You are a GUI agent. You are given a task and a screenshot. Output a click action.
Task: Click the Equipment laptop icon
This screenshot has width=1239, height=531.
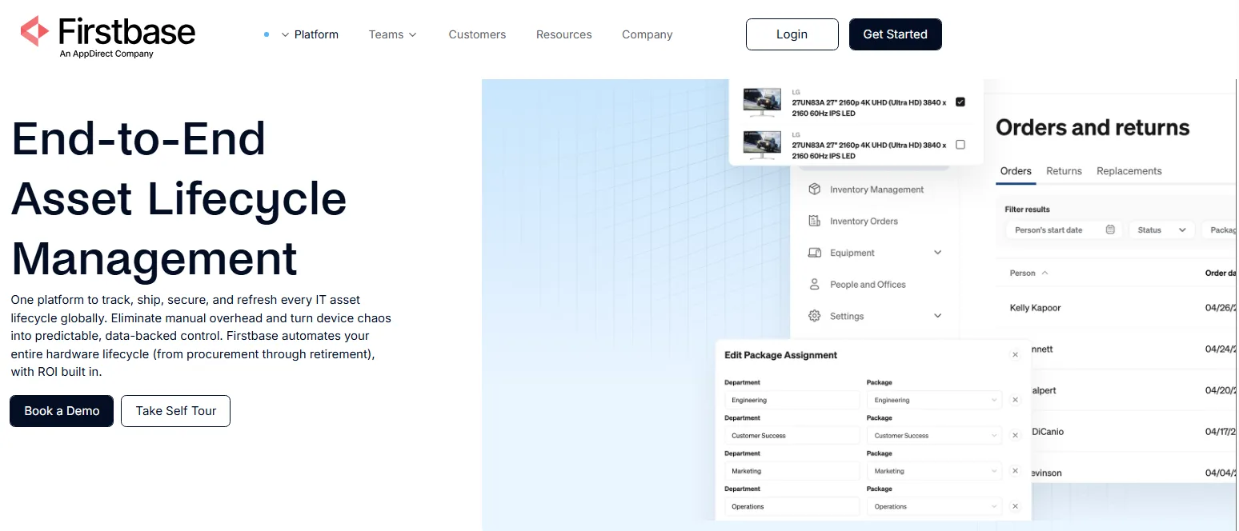[x=815, y=253]
